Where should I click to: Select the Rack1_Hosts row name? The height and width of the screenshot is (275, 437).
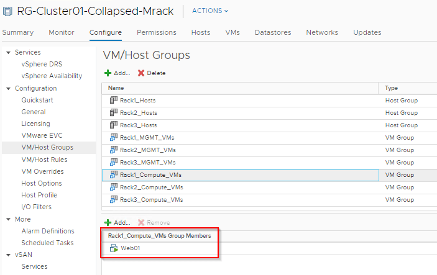tap(137, 101)
